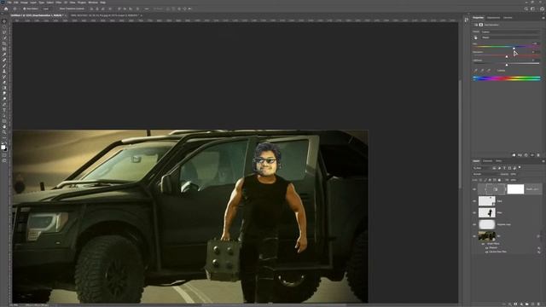The height and width of the screenshot is (307, 546).
Task: Clip adjustment to layer below in Properties
Action: coord(514,155)
